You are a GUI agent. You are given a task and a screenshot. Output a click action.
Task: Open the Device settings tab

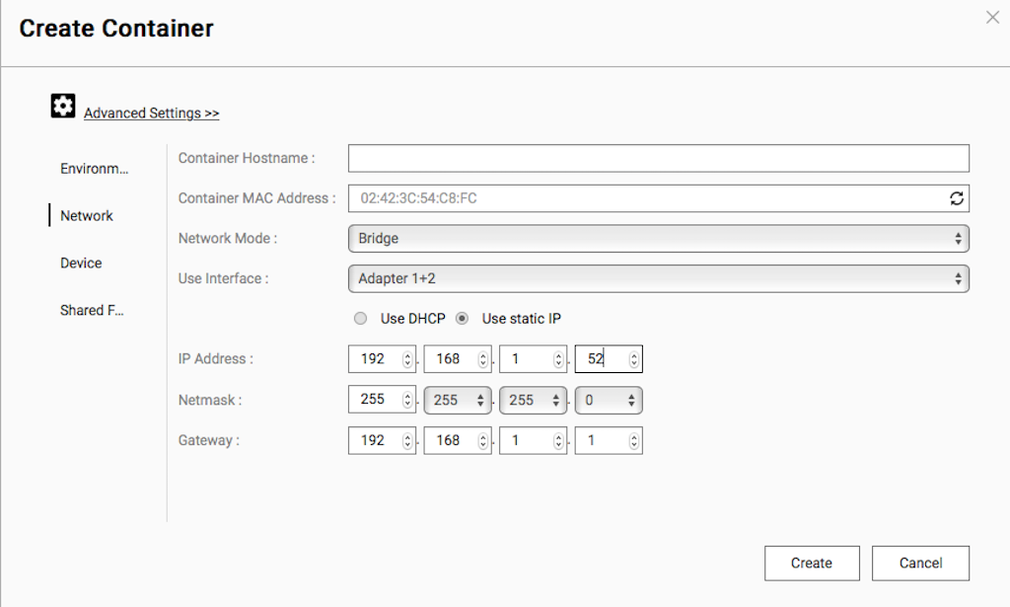tap(81, 264)
